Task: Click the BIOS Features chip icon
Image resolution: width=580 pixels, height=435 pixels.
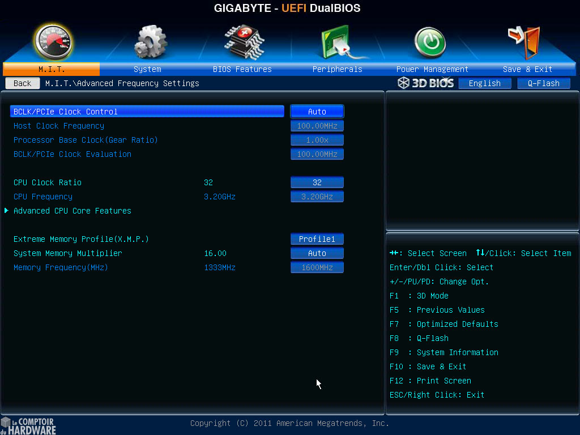Action: point(242,42)
